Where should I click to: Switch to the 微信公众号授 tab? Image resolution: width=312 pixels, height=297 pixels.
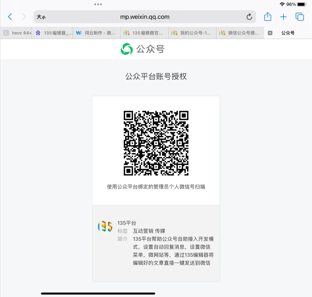(x=240, y=33)
